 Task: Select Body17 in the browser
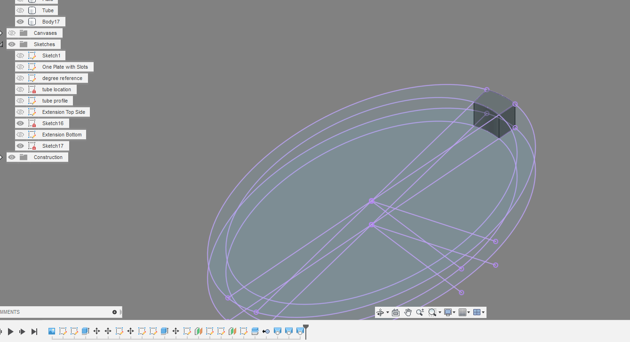pyautogui.click(x=51, y=22)
